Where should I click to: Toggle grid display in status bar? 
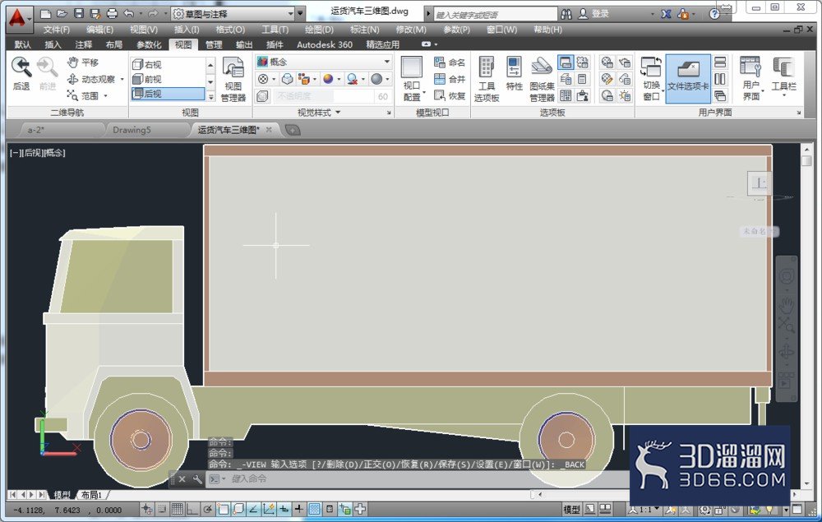tap(178, 509)
